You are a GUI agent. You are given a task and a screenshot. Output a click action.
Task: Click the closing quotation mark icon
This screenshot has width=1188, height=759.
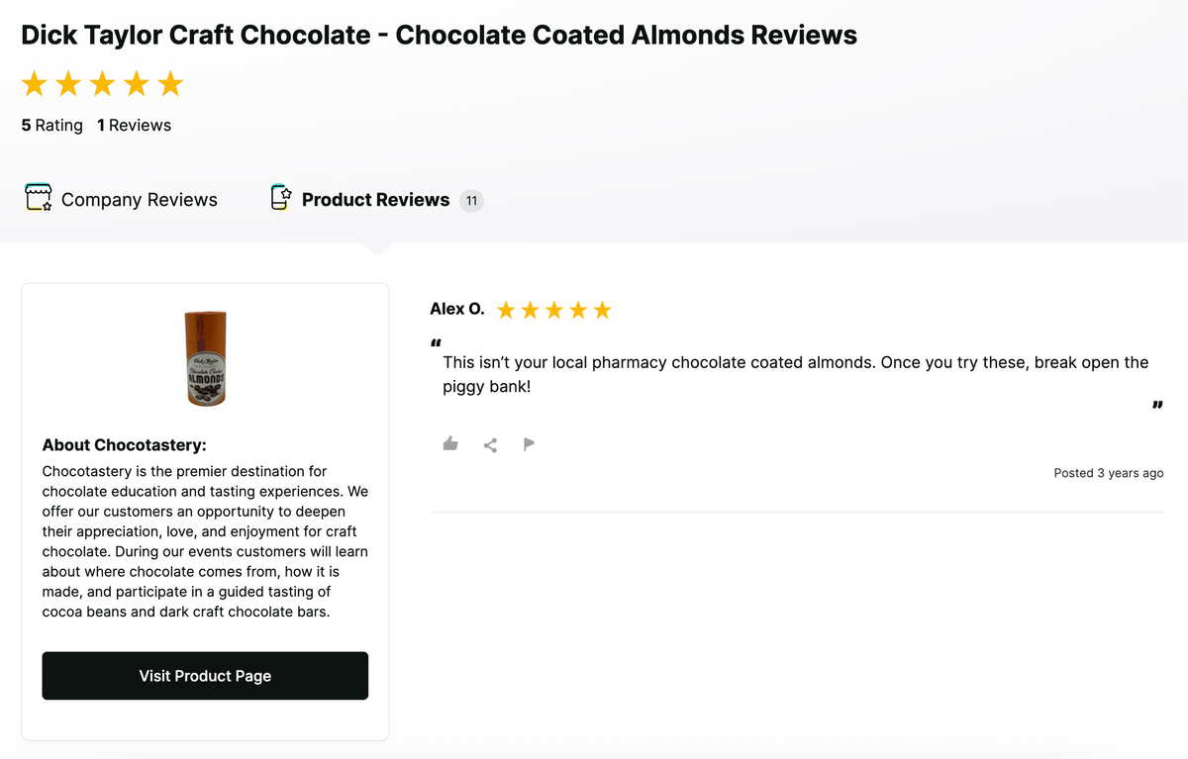[1157, 405]
